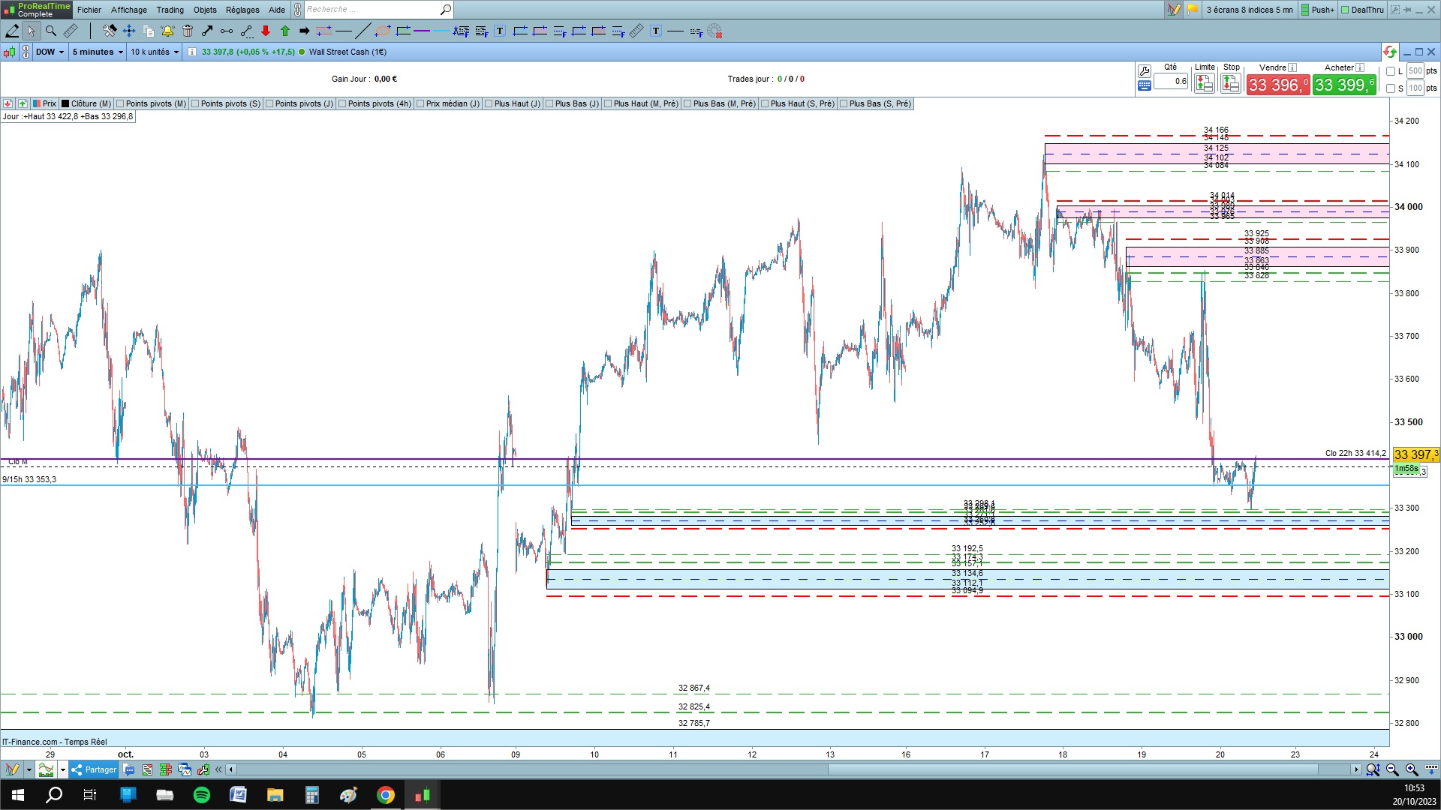
Task: Check the Plus Haut (J) box
Action: tap(489, 103)
